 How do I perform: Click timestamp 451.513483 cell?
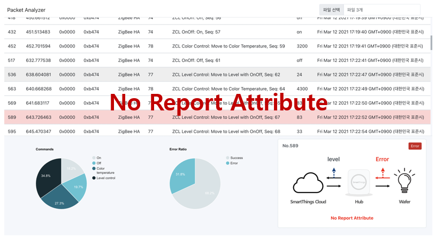[x=38, y=32]
